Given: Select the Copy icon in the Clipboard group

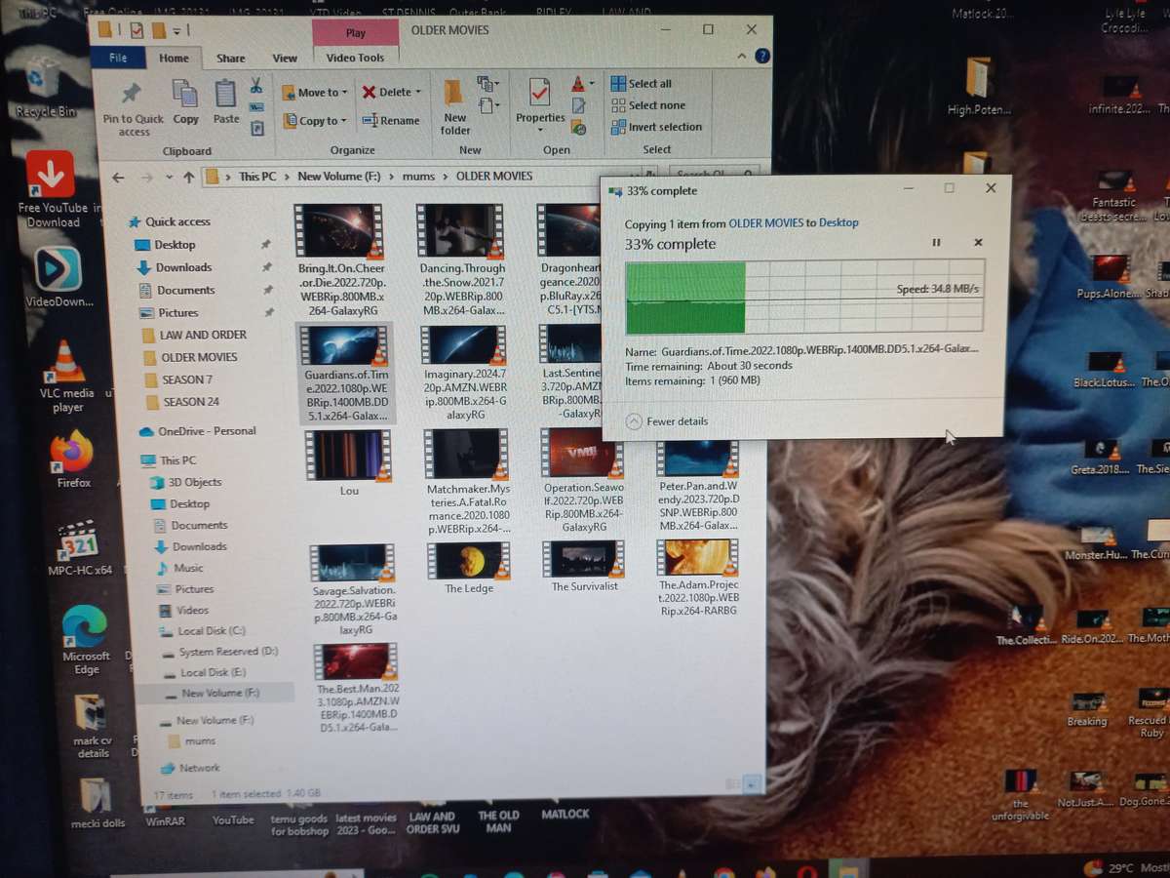Looking at the screenshot, I should (185, 95).
